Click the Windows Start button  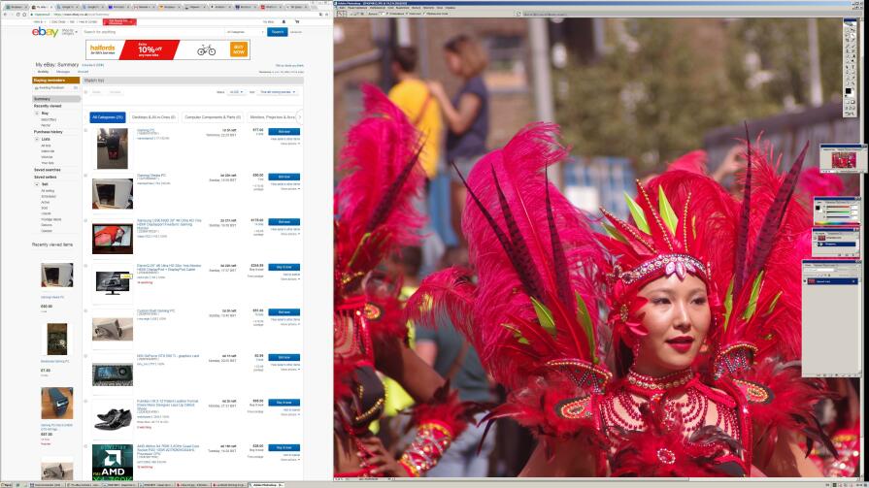(6, 485)
